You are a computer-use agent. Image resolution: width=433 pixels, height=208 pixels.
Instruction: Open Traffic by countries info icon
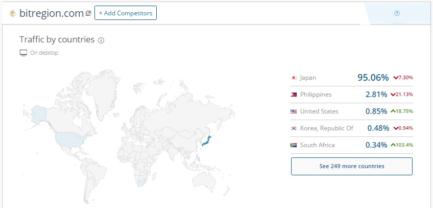(101, 40)
